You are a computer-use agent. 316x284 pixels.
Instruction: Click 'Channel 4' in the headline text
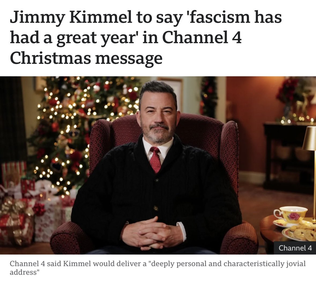pyautogui.click(x=202, y=38)
